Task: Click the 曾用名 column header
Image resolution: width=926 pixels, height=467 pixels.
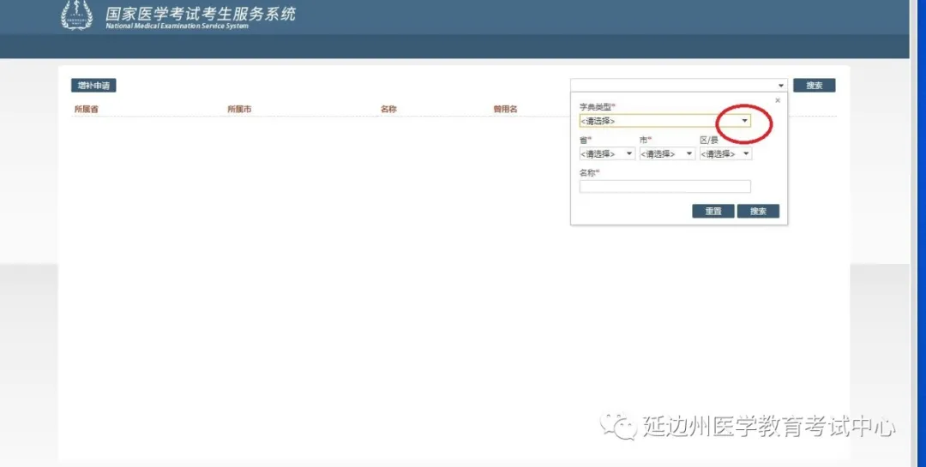Action: [x=505, y=110]
